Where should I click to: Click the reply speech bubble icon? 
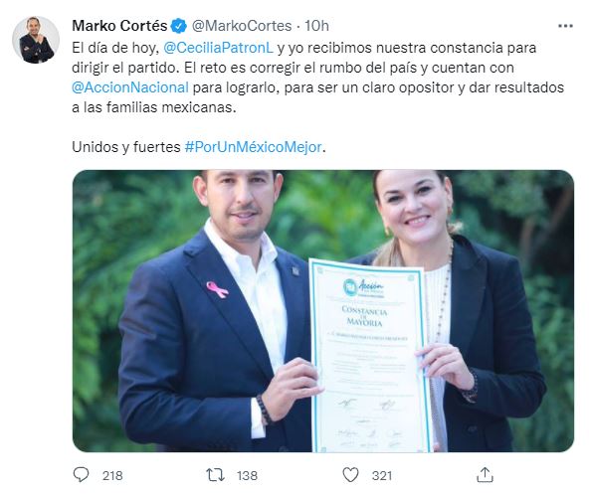pos(81,475)
